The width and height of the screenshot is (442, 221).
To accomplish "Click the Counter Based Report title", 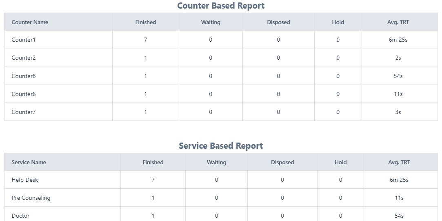I will pos(221,6).
